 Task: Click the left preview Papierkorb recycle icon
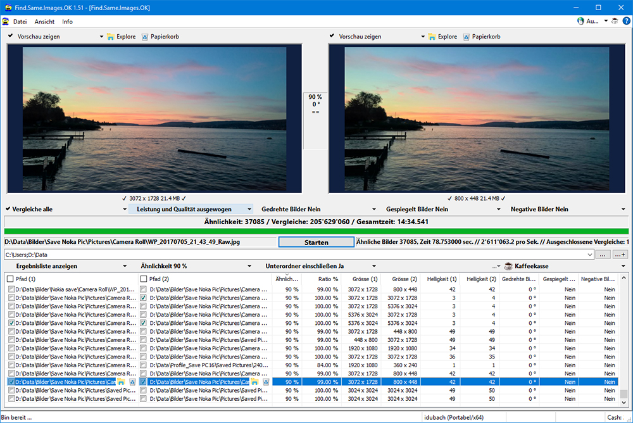pyautogui.click(x=144, y=37)
